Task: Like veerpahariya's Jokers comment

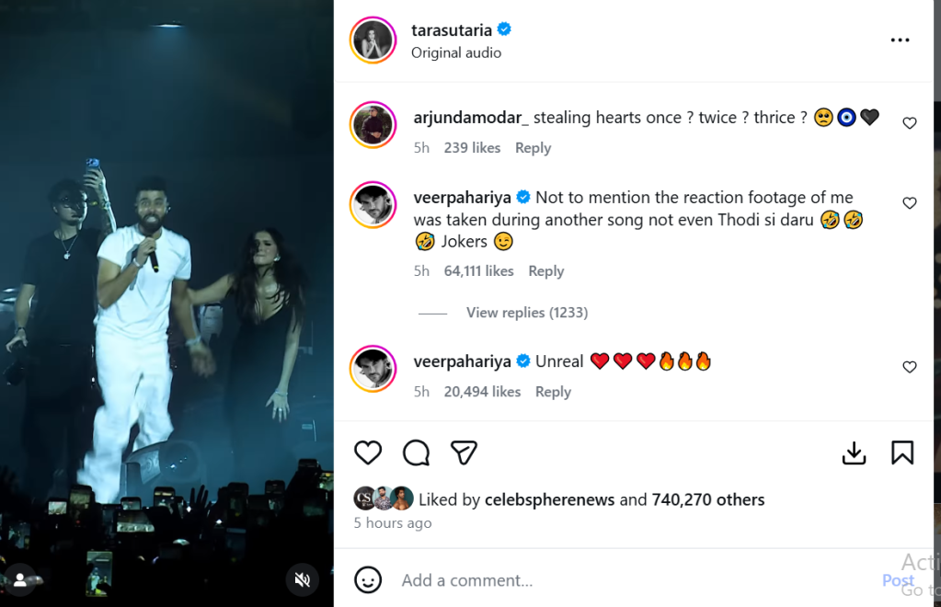Action: pos(909,203)
